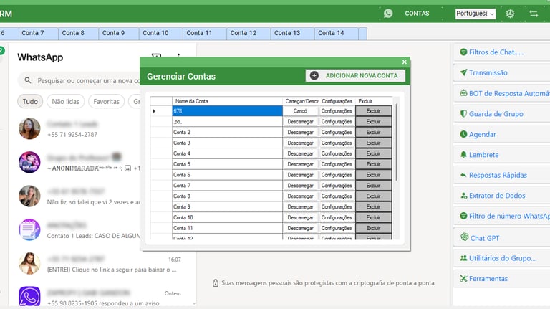This screenshot has width=550, height=309.
Task: Switch to the Conta 9 tab
Action: pyautogui.click(x=119, y=33)
